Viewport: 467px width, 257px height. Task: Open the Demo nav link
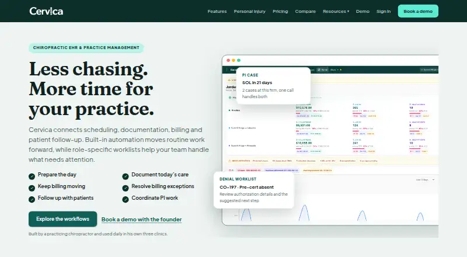[x=363, y=11]
